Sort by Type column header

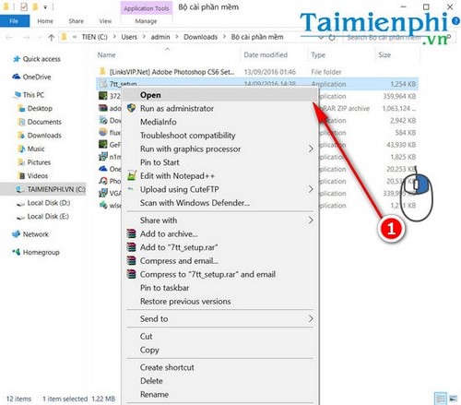(318, 55)
